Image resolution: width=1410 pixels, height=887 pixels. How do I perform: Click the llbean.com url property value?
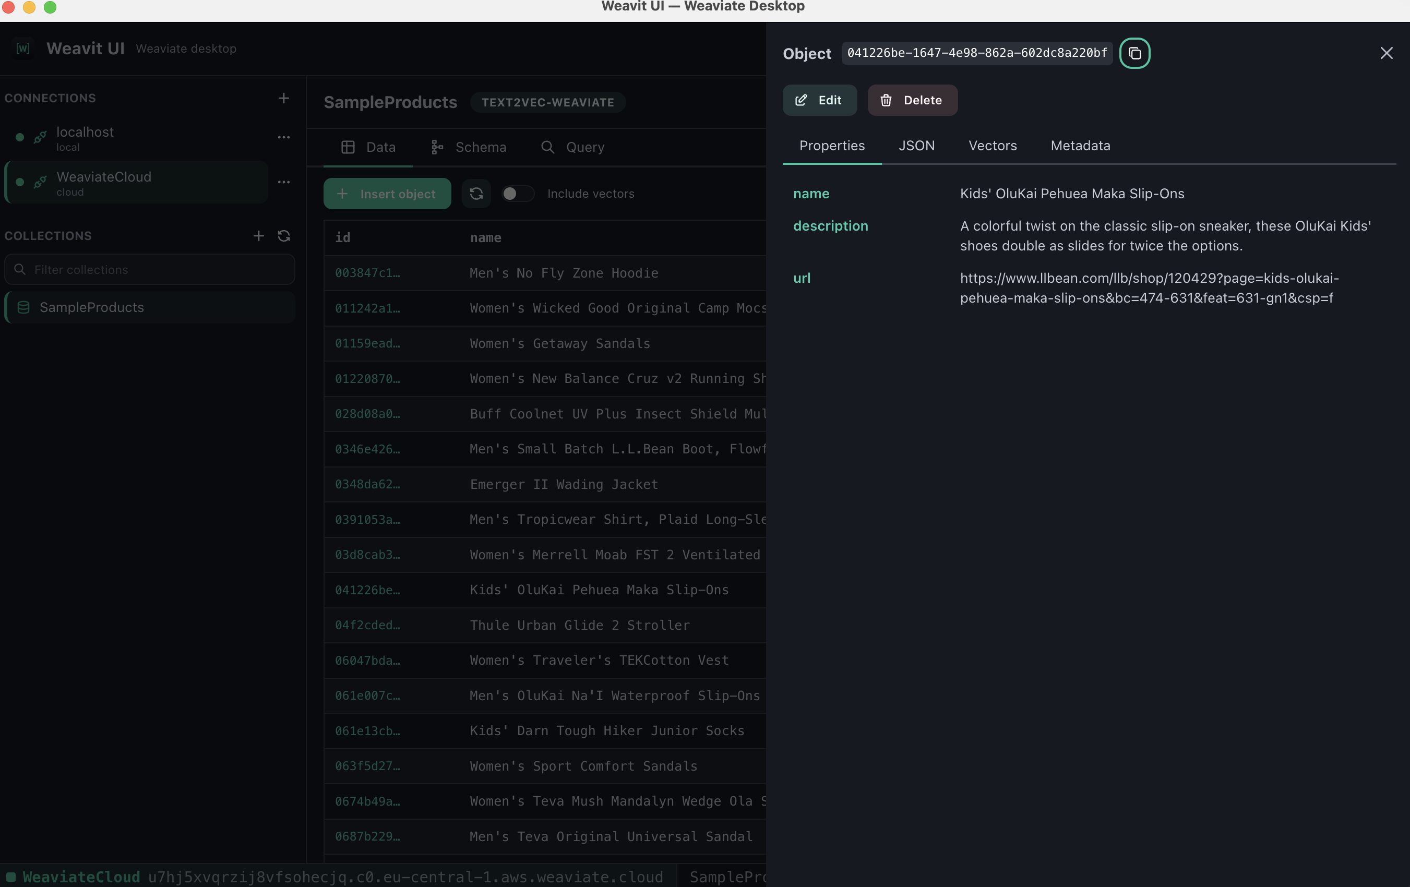1149,288
